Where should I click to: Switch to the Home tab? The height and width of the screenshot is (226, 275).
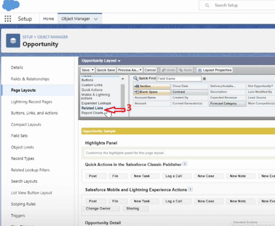tap(49, 19)
